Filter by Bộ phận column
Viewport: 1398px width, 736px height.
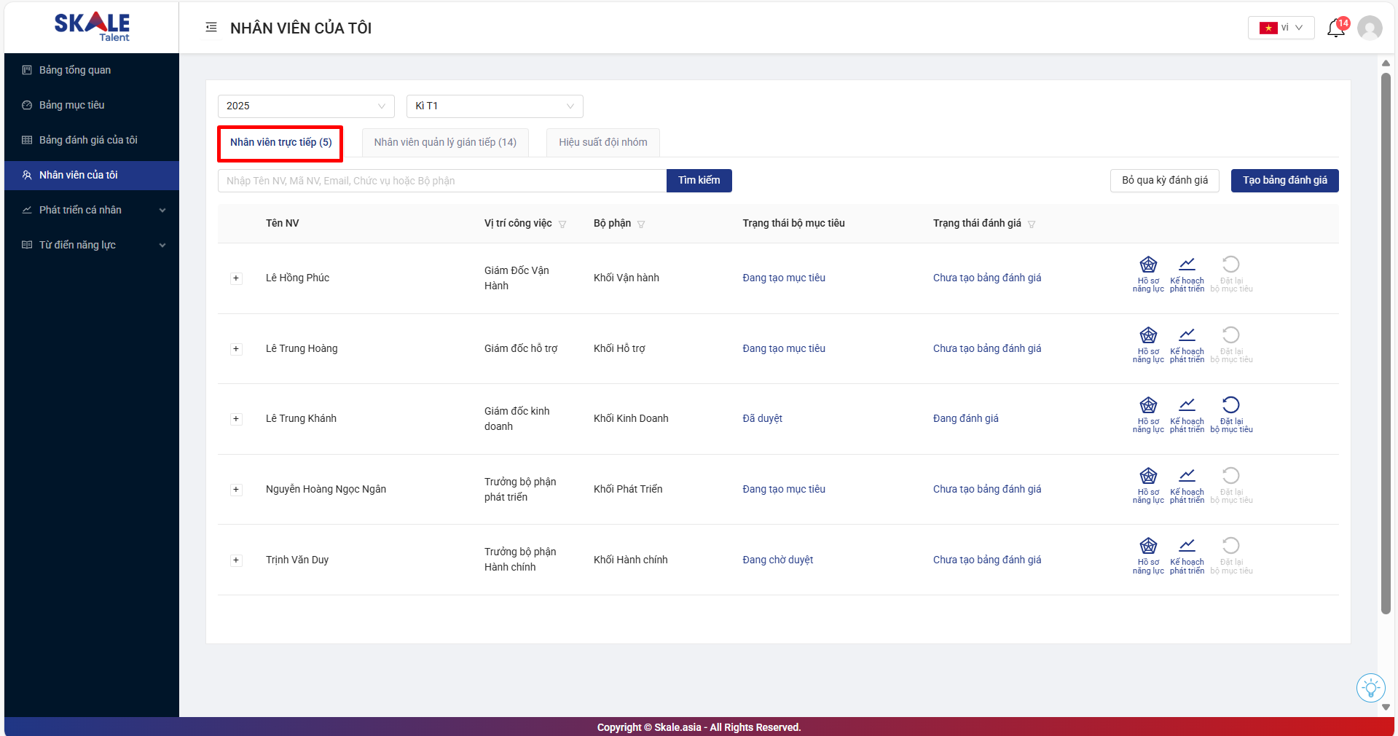click(641, 224)
